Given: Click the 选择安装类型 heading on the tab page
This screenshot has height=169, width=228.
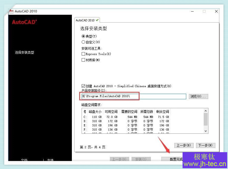Looking at the screenshot, I should (94, 28).
